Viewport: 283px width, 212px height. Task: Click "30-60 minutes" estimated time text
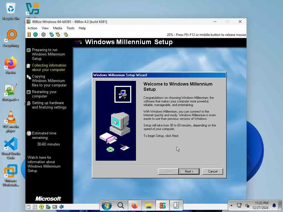point(48,144)
